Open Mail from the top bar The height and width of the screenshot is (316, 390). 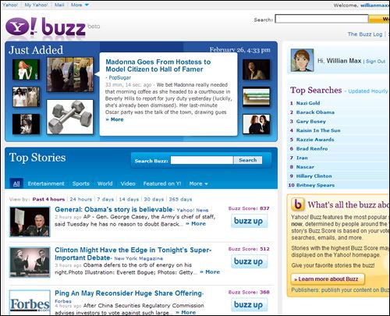pyautogui.click(x=59, y=5)
